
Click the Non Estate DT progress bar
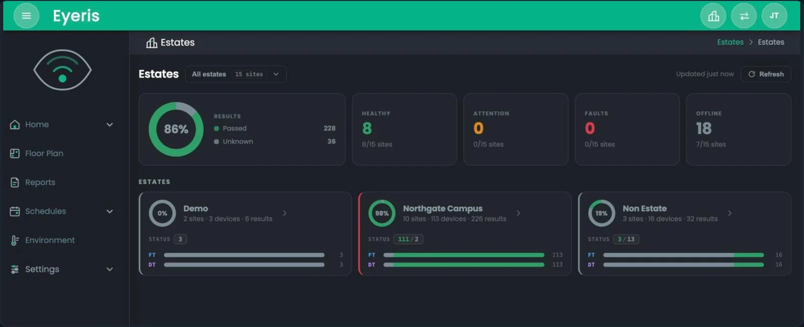(x=683, y=265)
